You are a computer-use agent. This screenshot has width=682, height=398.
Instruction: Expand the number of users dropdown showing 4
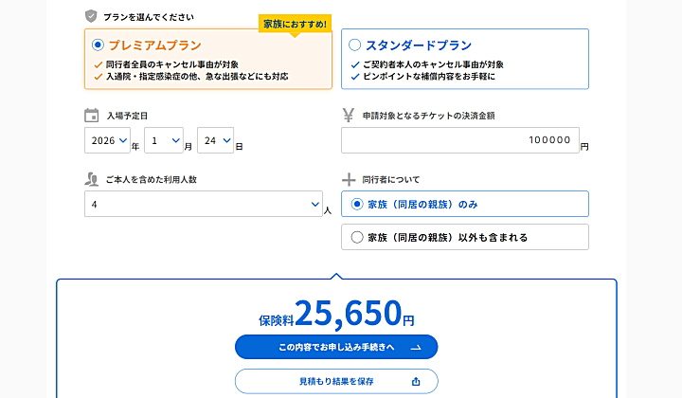pyautogui.click(x=203, y=204)
